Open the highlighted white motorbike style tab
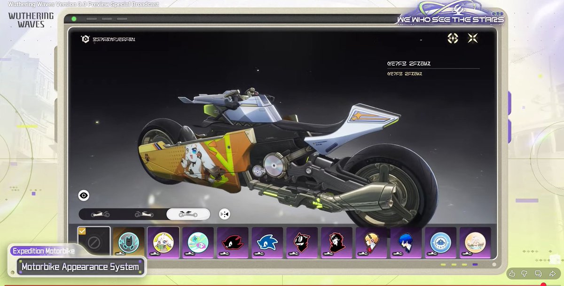 click(x=188, y=214)
